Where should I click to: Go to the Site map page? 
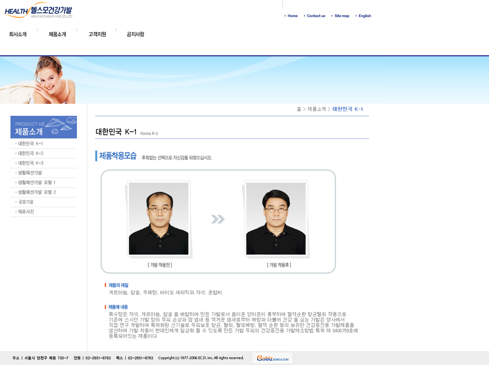342,16
